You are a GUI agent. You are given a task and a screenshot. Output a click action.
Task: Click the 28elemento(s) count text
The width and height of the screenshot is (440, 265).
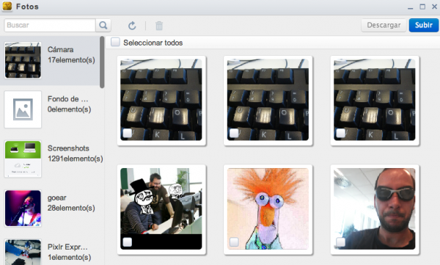coord(71,208)
